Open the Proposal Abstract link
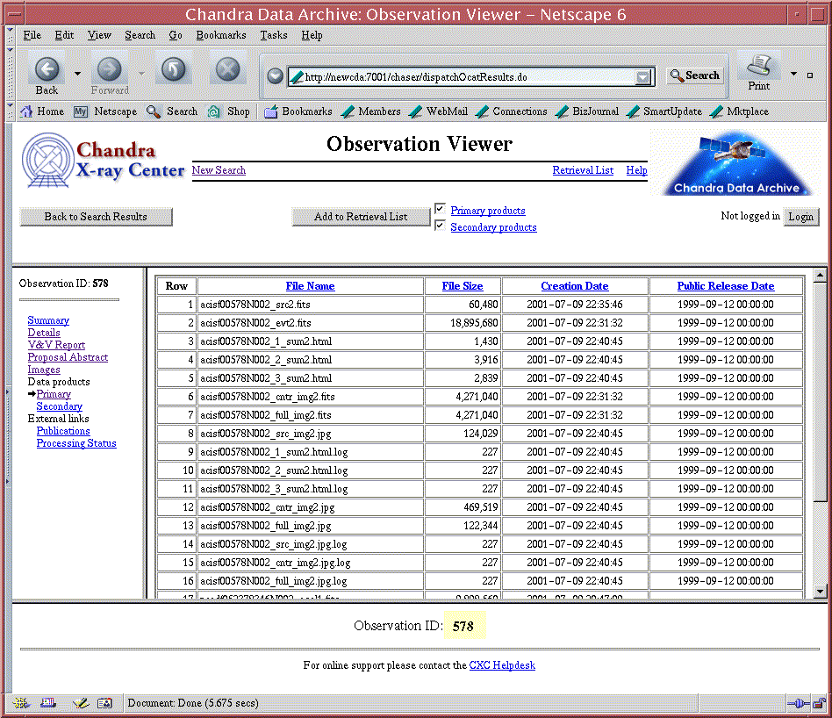Viewport: 832px width, 718px height. click(68, 357)
